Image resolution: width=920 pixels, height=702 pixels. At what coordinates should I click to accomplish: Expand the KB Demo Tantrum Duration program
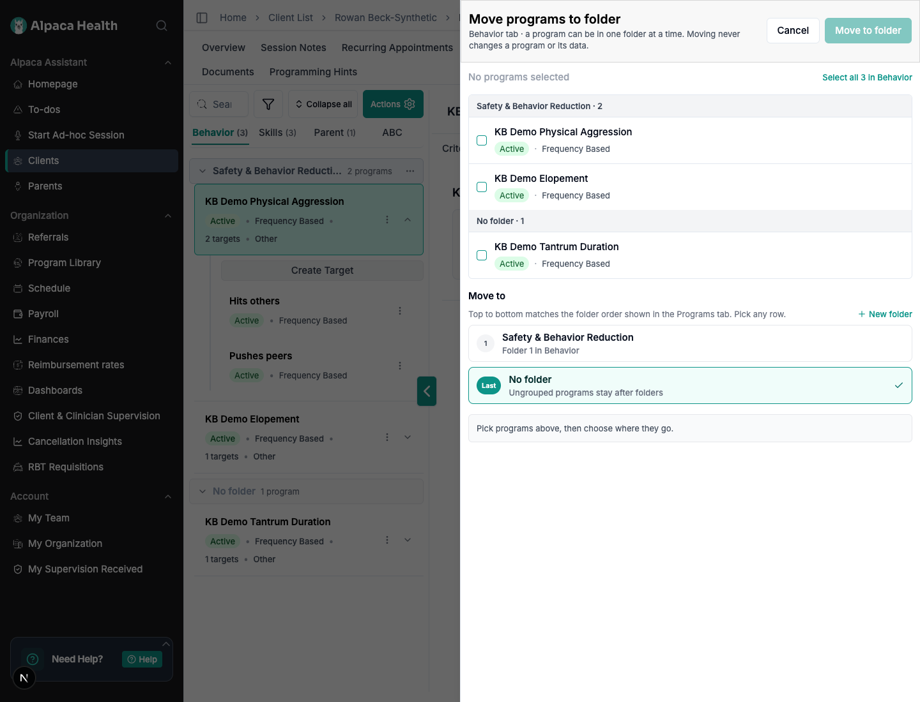pyautogui.click(x=408, y=540)
